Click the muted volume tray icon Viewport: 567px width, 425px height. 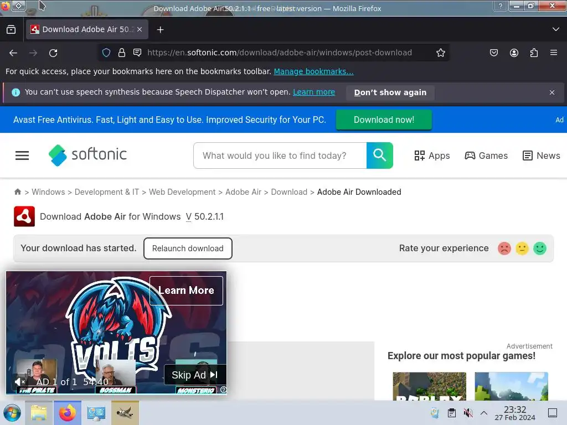tap(468, 413)
